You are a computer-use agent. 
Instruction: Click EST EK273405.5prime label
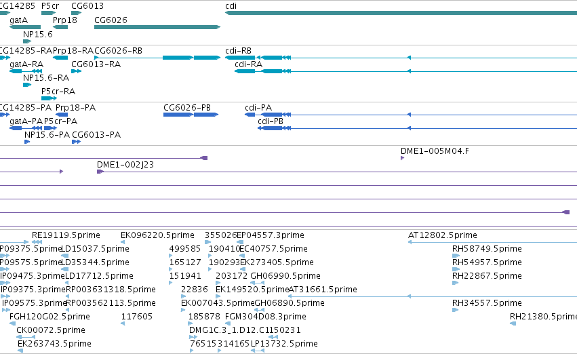pos(277,262)
